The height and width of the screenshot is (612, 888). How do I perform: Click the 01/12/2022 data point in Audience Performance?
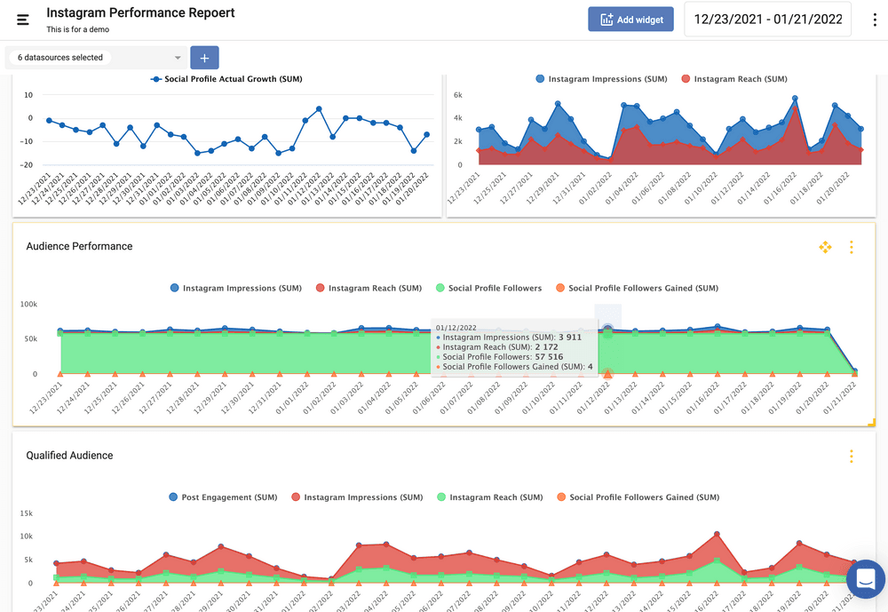[607, 330]
